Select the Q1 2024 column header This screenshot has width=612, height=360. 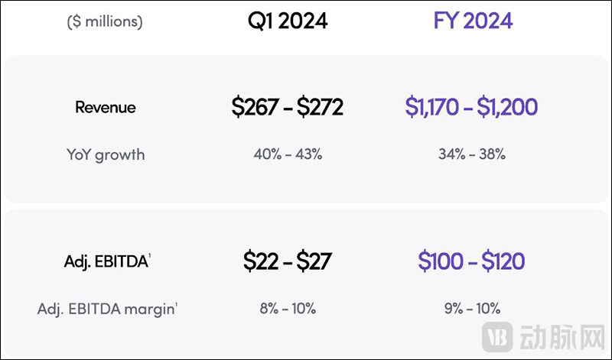coord(287,21)
